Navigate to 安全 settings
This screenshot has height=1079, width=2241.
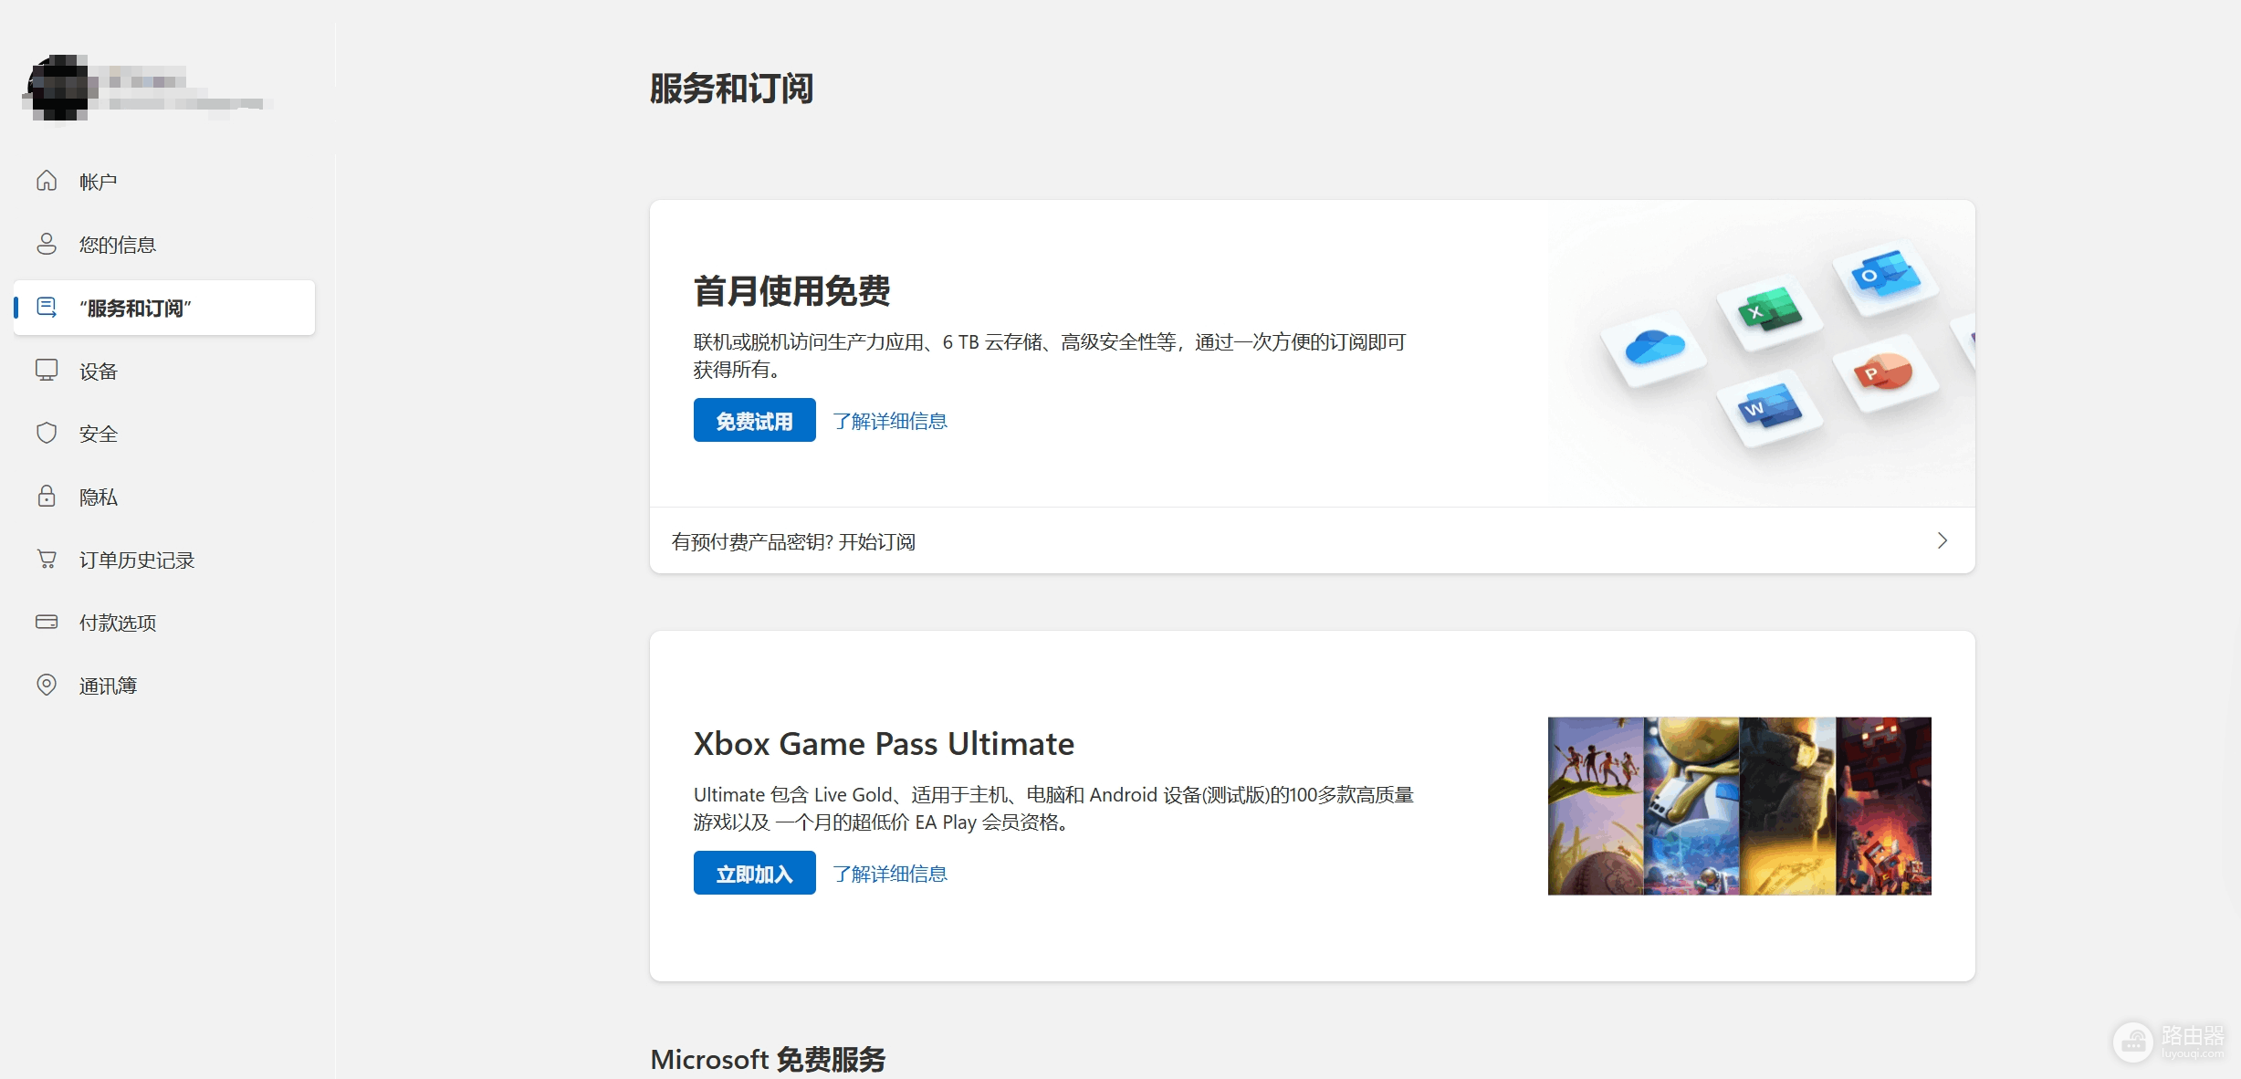164,434
